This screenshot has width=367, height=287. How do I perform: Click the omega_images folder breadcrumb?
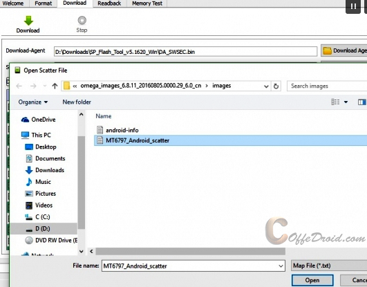(x=141, y=86)
